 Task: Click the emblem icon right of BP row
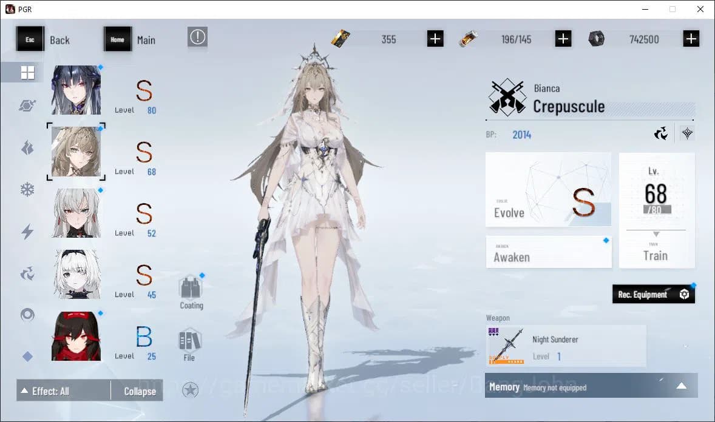[686, 133]
